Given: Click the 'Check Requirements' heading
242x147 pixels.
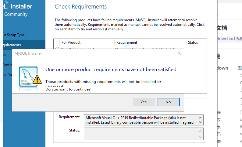Looking at the screenshot, I should pyautogui.click(x=80, y=7).
